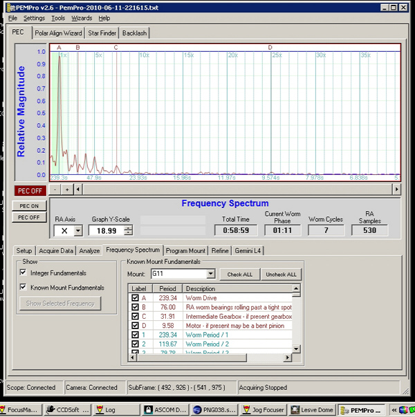
Task: Open ASCOM D... taskbar item
Action: click(x=165, y=410)
